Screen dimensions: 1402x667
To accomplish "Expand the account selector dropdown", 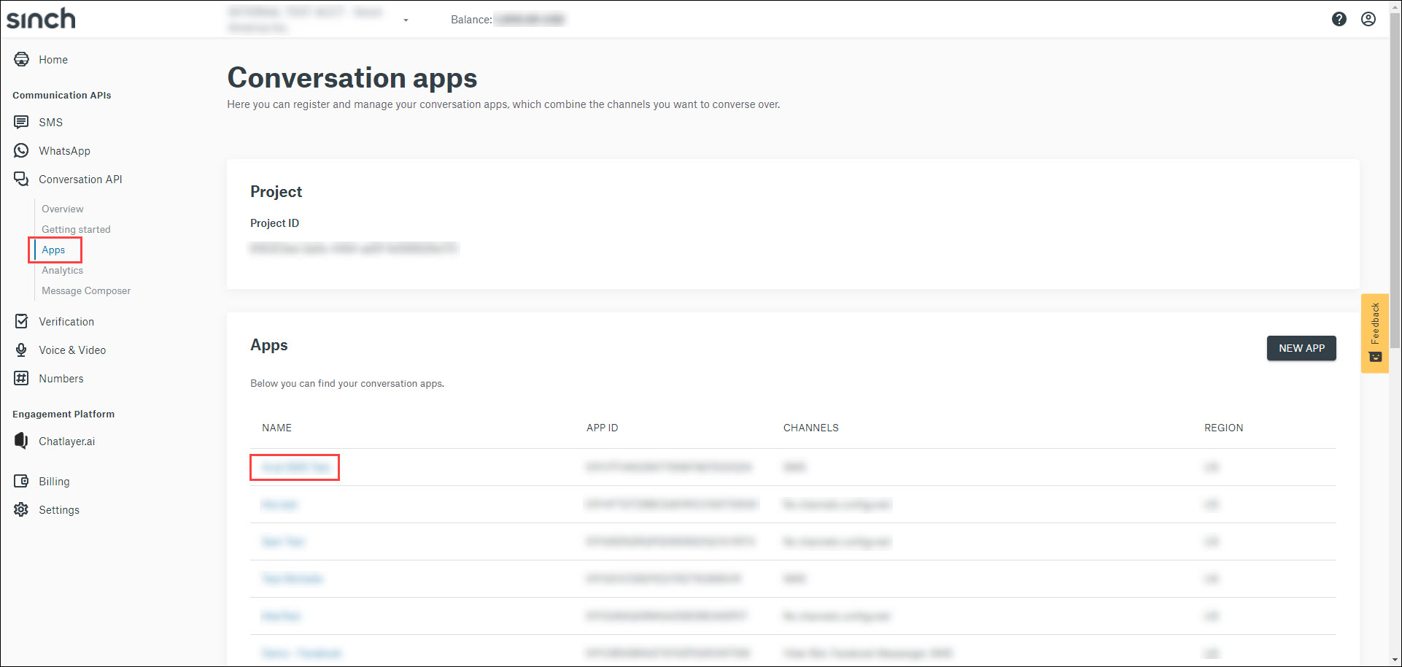I will pyautogui.click(x=406, y=20).
